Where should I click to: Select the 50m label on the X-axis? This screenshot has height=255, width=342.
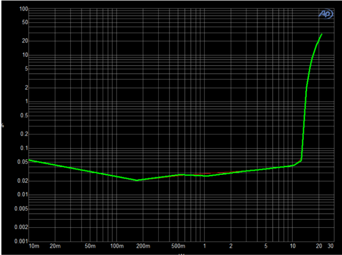(90, 245)
